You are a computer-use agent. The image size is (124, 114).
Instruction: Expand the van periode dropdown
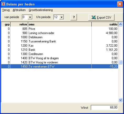tap(30, 17)
